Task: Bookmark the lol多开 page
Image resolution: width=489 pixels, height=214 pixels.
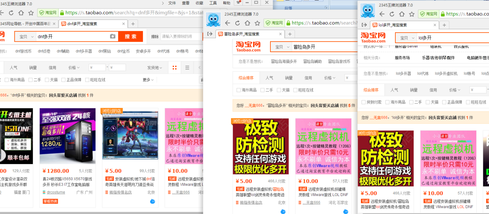Action: coord(412,14)
